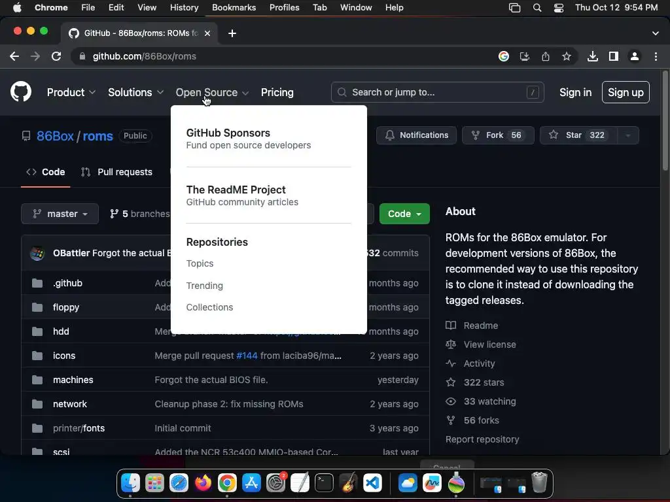Click the page vertical scrollbar

[665, 121]
